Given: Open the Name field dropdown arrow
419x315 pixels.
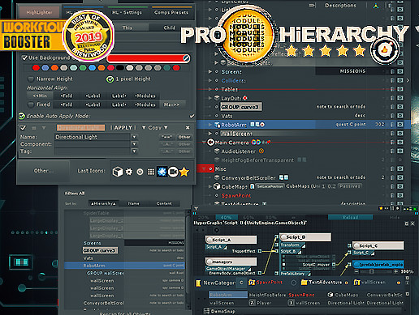Looking at the screenshot, I should pos(134,137).
